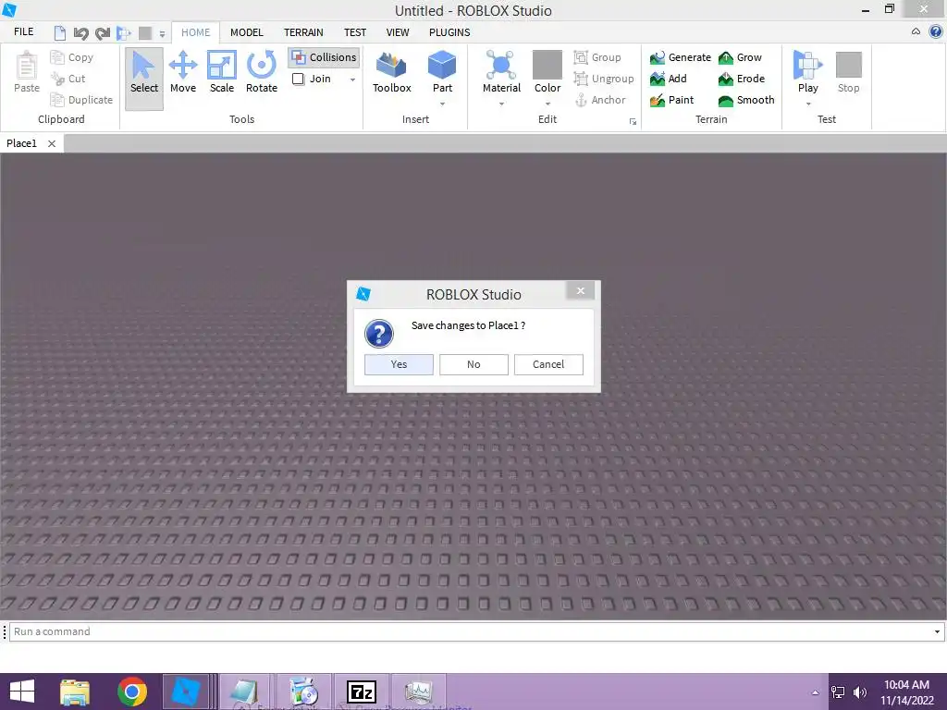Screen dimensions: 947x710
Task: Click Erode terrain
Action: click(x=741, y=79)
